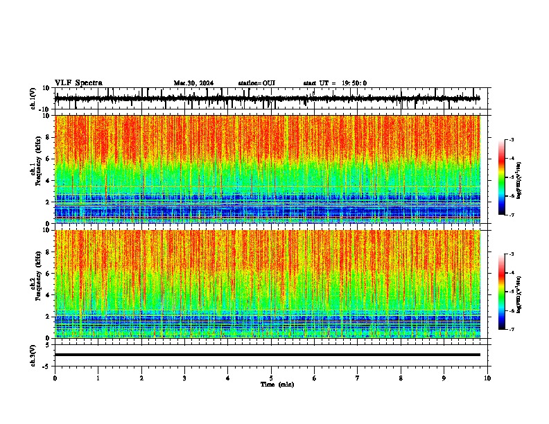Screen dimensions: 549x424
Task: Click inside the ch.1 spectrogram panel
Action: coord(268,169)
